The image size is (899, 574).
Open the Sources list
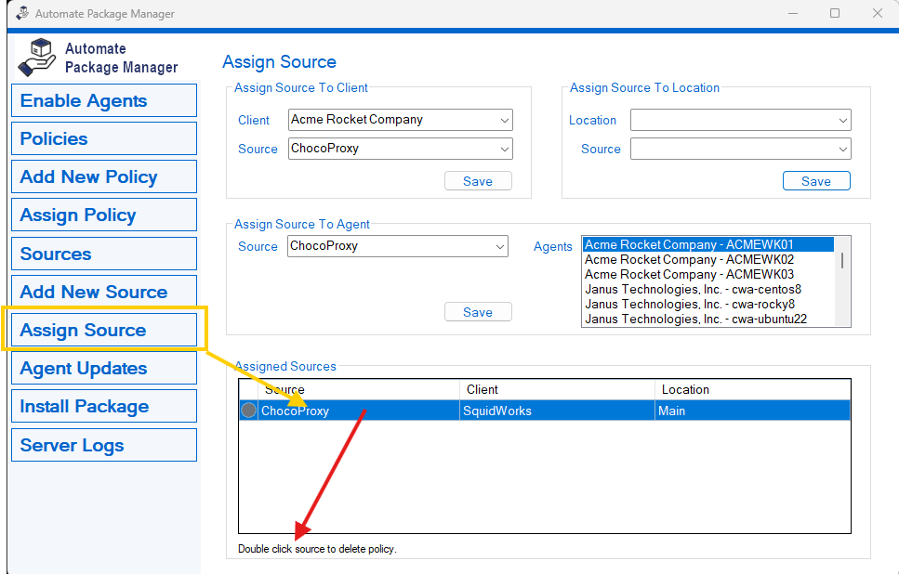click(103, 254)
